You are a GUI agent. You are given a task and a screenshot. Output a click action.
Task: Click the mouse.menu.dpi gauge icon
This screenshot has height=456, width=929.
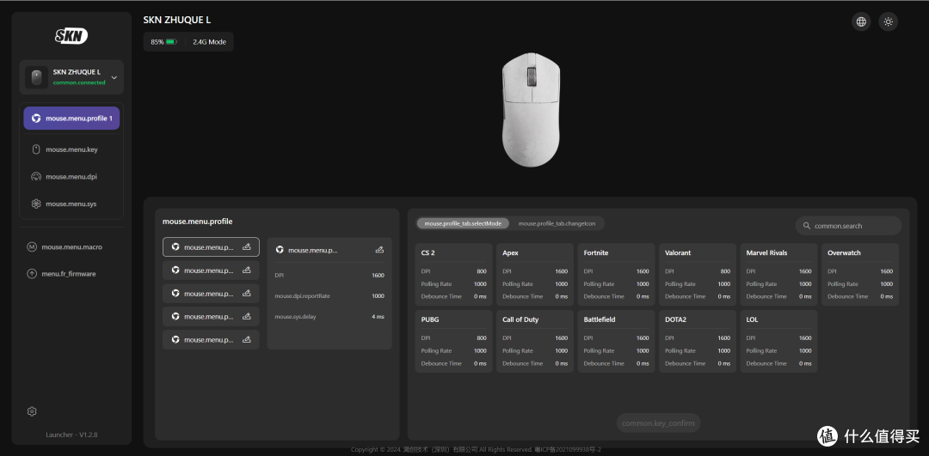tap(35, 176)
